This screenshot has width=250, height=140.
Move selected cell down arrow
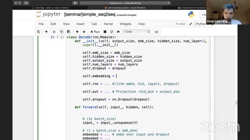click(x=84, y=32)
